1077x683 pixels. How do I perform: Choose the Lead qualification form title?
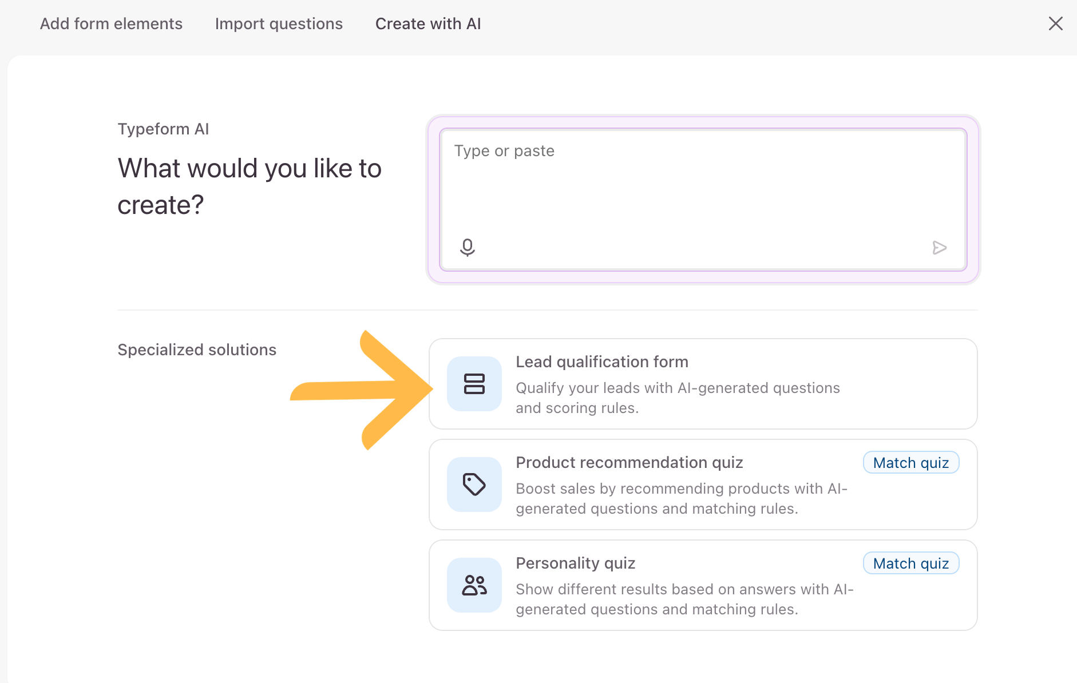click(601, 362)
